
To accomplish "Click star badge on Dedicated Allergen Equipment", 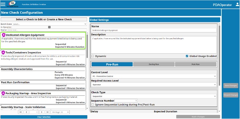I will 4,35.
